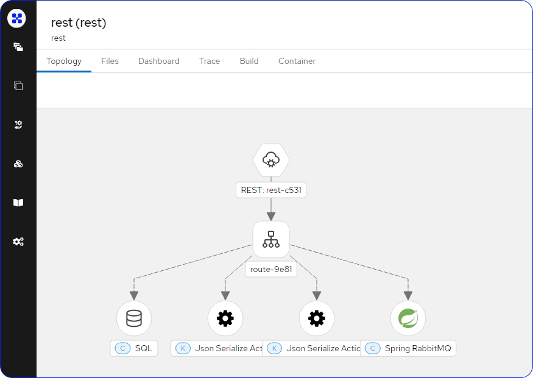Viewport: 533px width, 378px height.
Task: Open the copy-pages icon in the sidebar
Action: point(18,86)
